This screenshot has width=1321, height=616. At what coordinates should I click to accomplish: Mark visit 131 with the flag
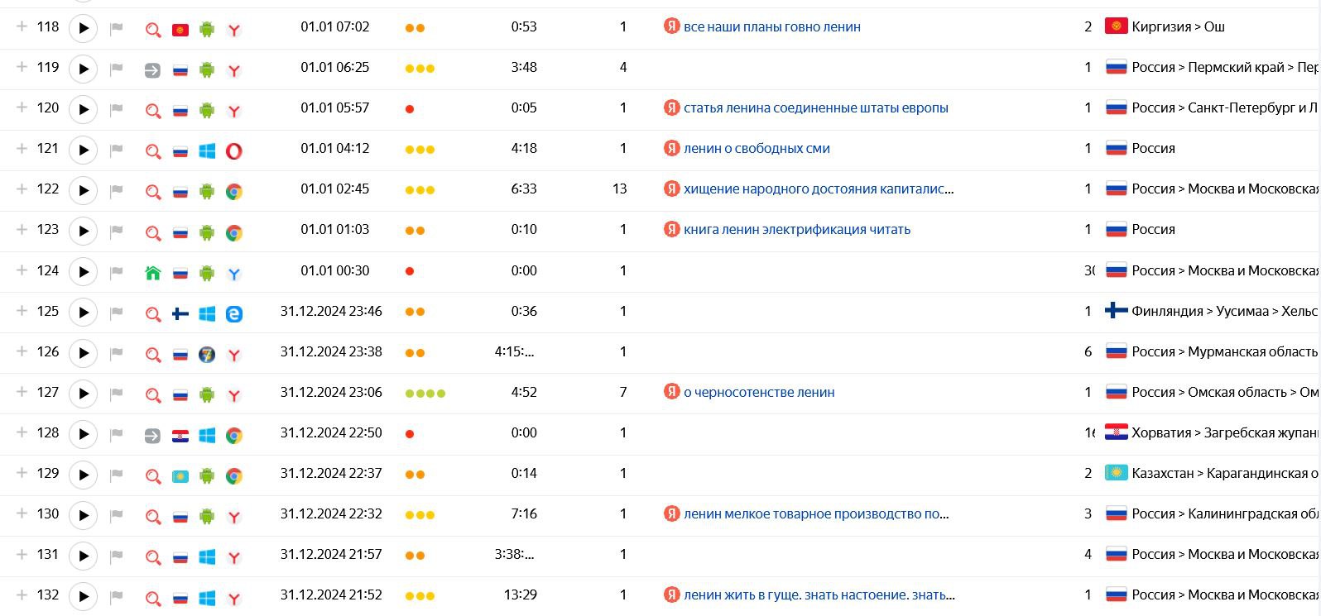[117, 556]
